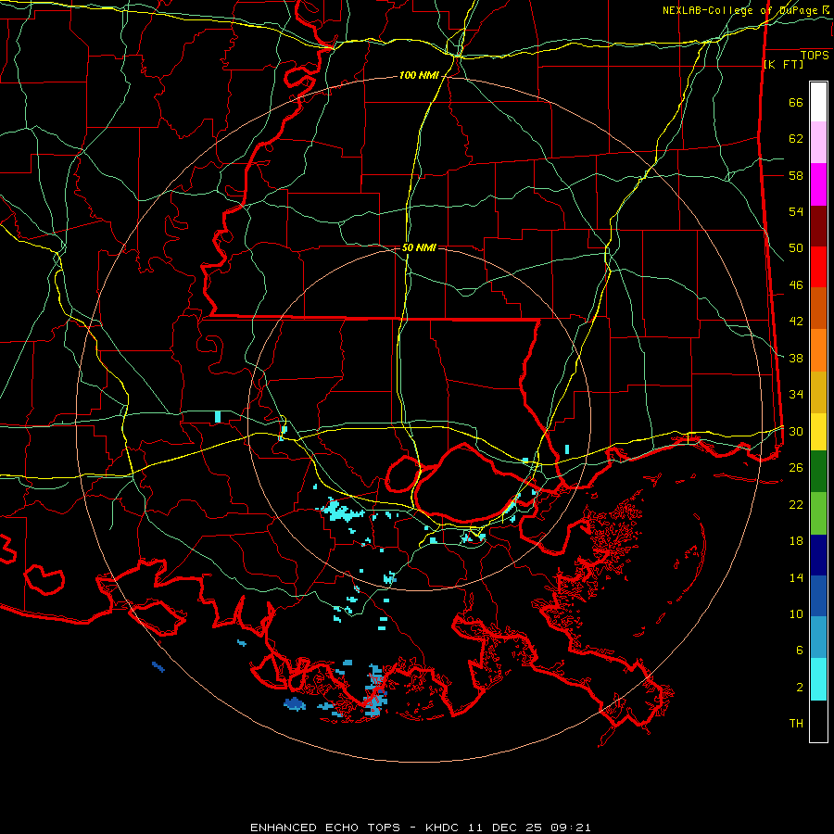834x834 pixels.
Task: Click the tall blue echo column at the coast
Action: (x=375, y=689)
